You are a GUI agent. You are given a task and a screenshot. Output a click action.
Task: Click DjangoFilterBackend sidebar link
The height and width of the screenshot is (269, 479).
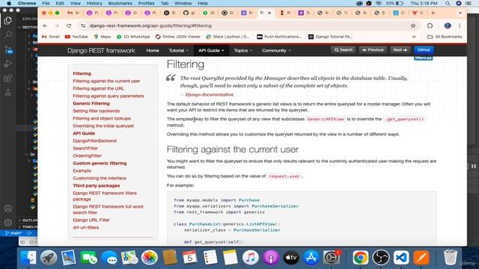pos(94,141)
